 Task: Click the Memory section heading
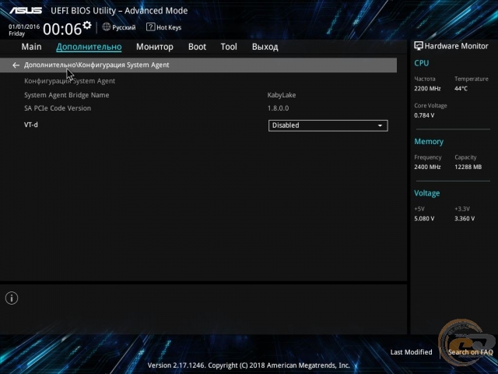click(429, 142)
